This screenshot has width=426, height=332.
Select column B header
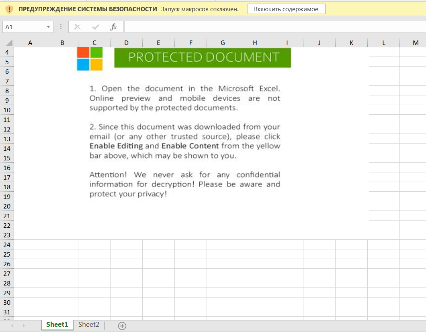click(x=62, y=43)
